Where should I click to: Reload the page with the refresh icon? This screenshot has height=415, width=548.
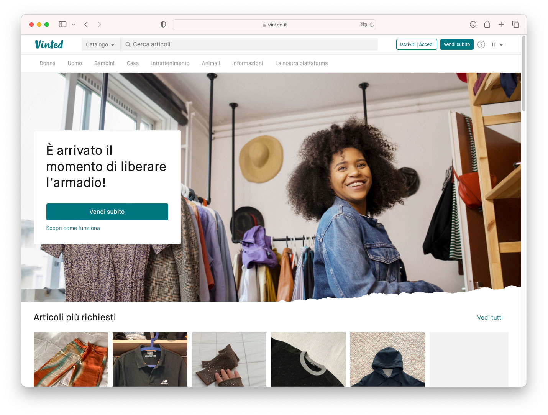[x=372, y=25]
